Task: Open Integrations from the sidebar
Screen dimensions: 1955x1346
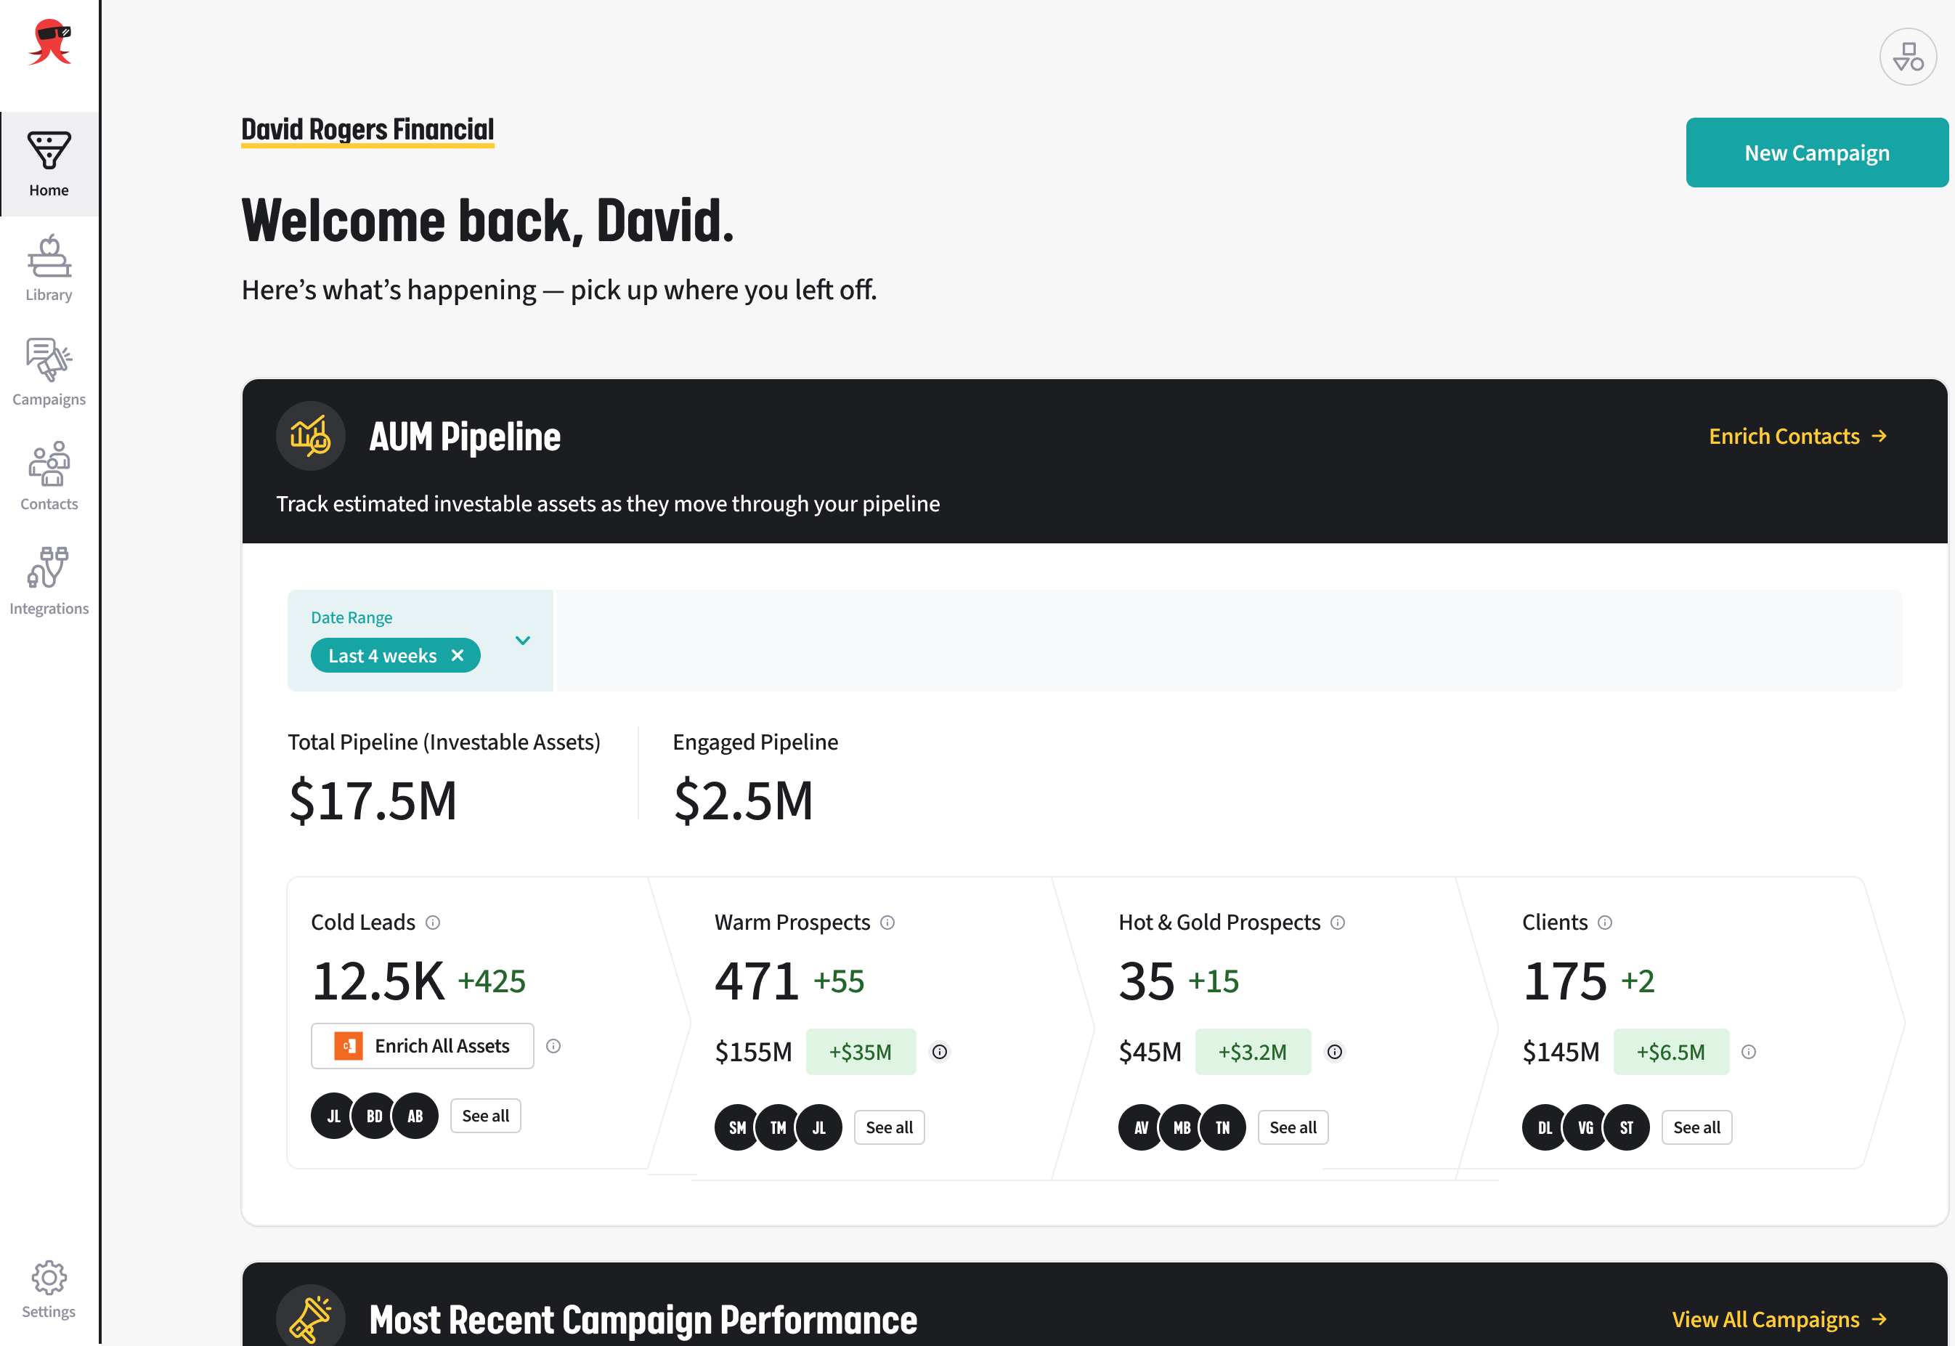Action: tap(49, 581)
